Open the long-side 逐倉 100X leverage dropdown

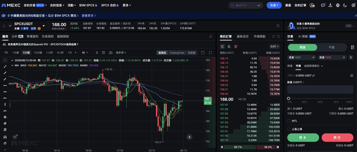pos(302,57)
